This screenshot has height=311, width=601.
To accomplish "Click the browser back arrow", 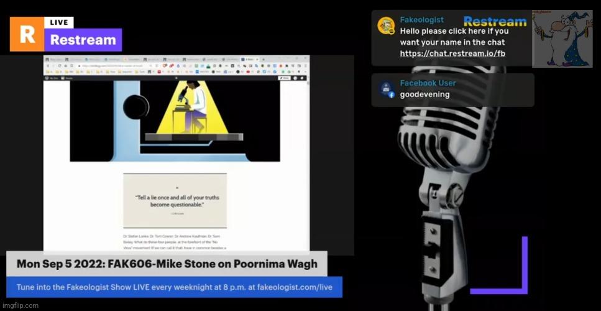I will 48,65.
